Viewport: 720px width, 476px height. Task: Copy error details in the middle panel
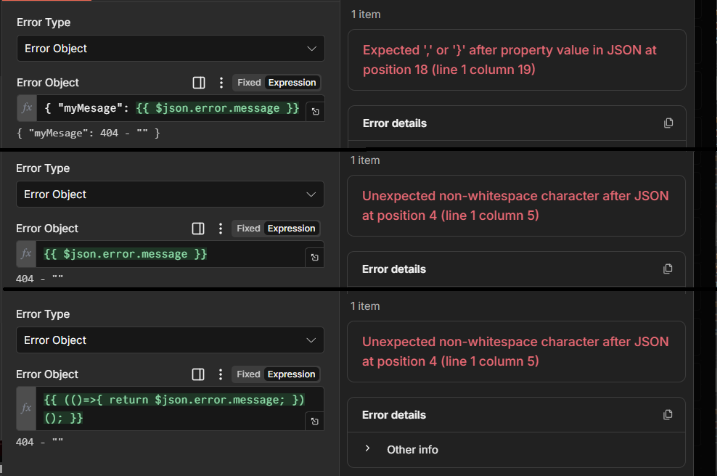668,268
